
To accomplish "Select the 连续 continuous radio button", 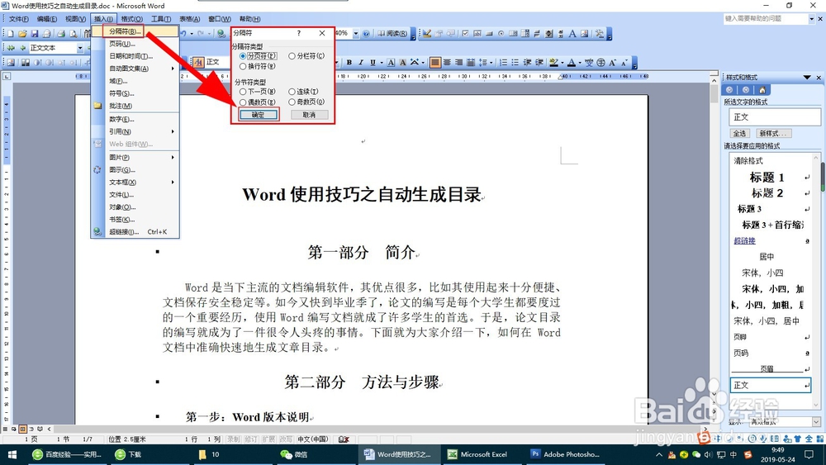I will [x=292, y=92].
